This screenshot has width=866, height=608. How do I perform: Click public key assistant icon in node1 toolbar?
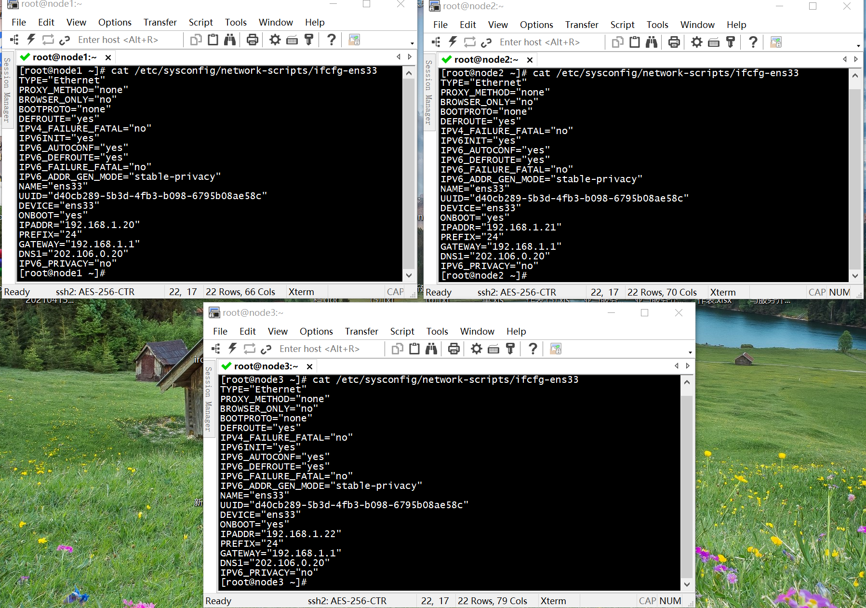pyautogui.click(x=309, y=40)
